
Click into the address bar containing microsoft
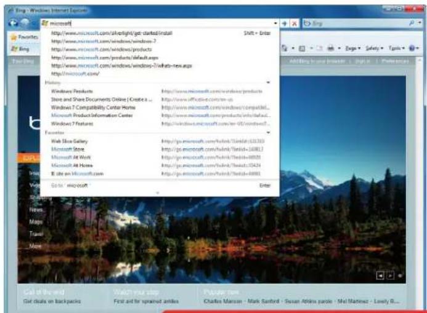[x=160, y=23]
